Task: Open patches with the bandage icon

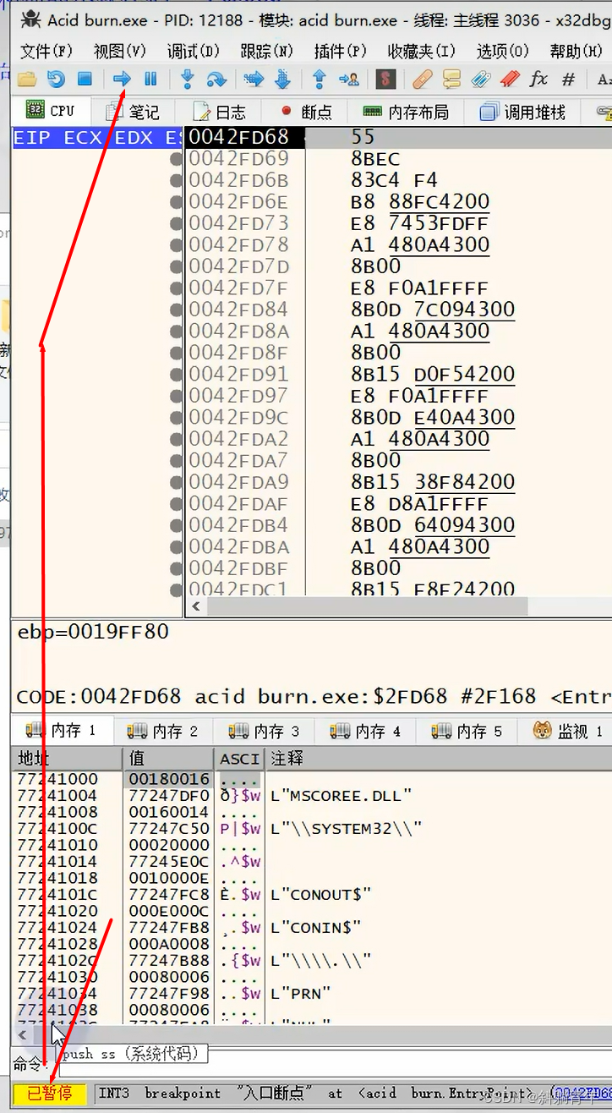Action: [423, 79]
